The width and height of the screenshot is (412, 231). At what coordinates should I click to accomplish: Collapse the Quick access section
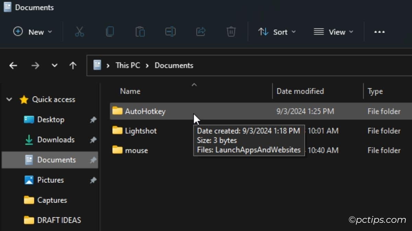click(x=9, y=99)
